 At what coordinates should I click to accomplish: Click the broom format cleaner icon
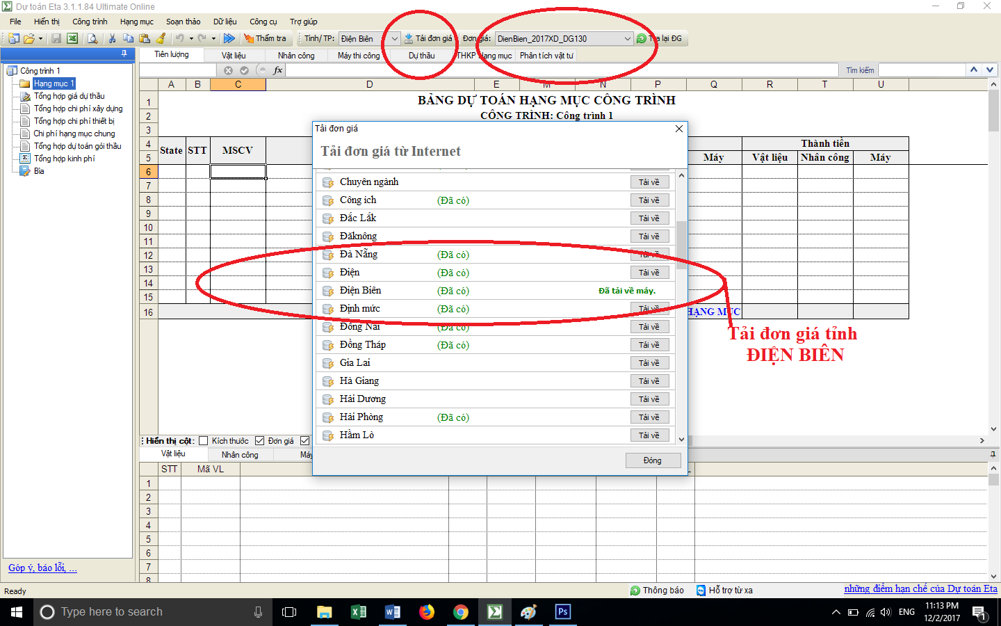click(x=161, y=39)
